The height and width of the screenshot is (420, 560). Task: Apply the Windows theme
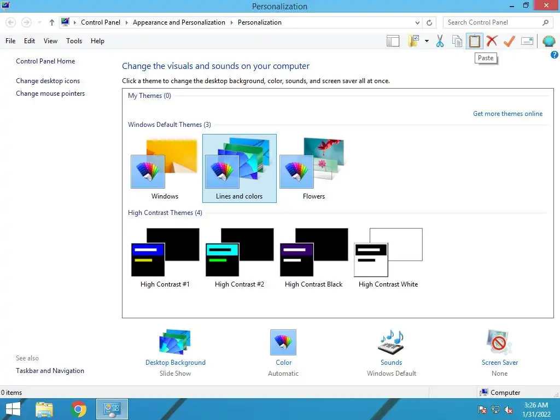click(x=165, y=168)
